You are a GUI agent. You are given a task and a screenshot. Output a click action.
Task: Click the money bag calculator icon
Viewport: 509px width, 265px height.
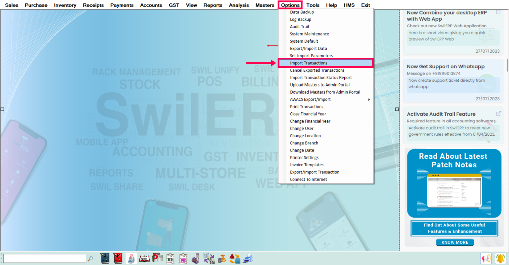coord(222,258)
